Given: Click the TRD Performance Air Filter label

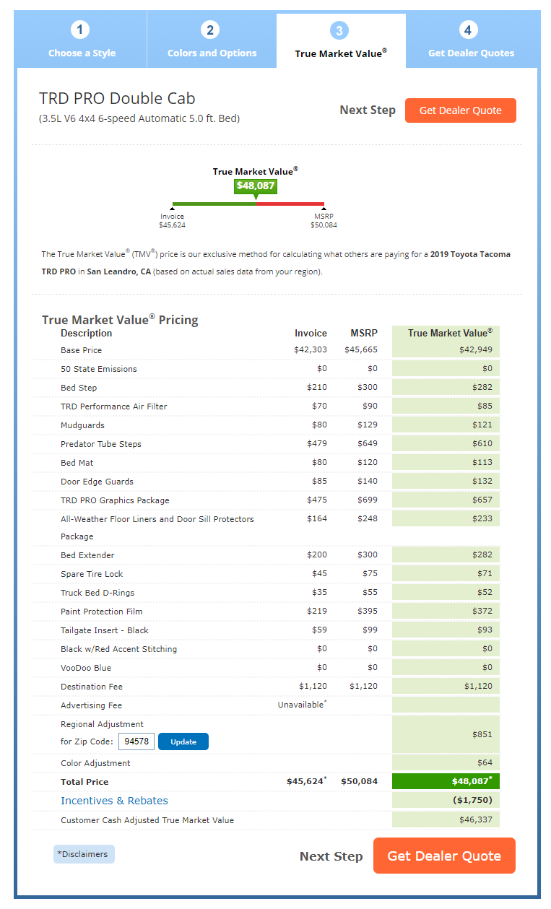Looking at the screenshot, I should click(x=114, y=406).
